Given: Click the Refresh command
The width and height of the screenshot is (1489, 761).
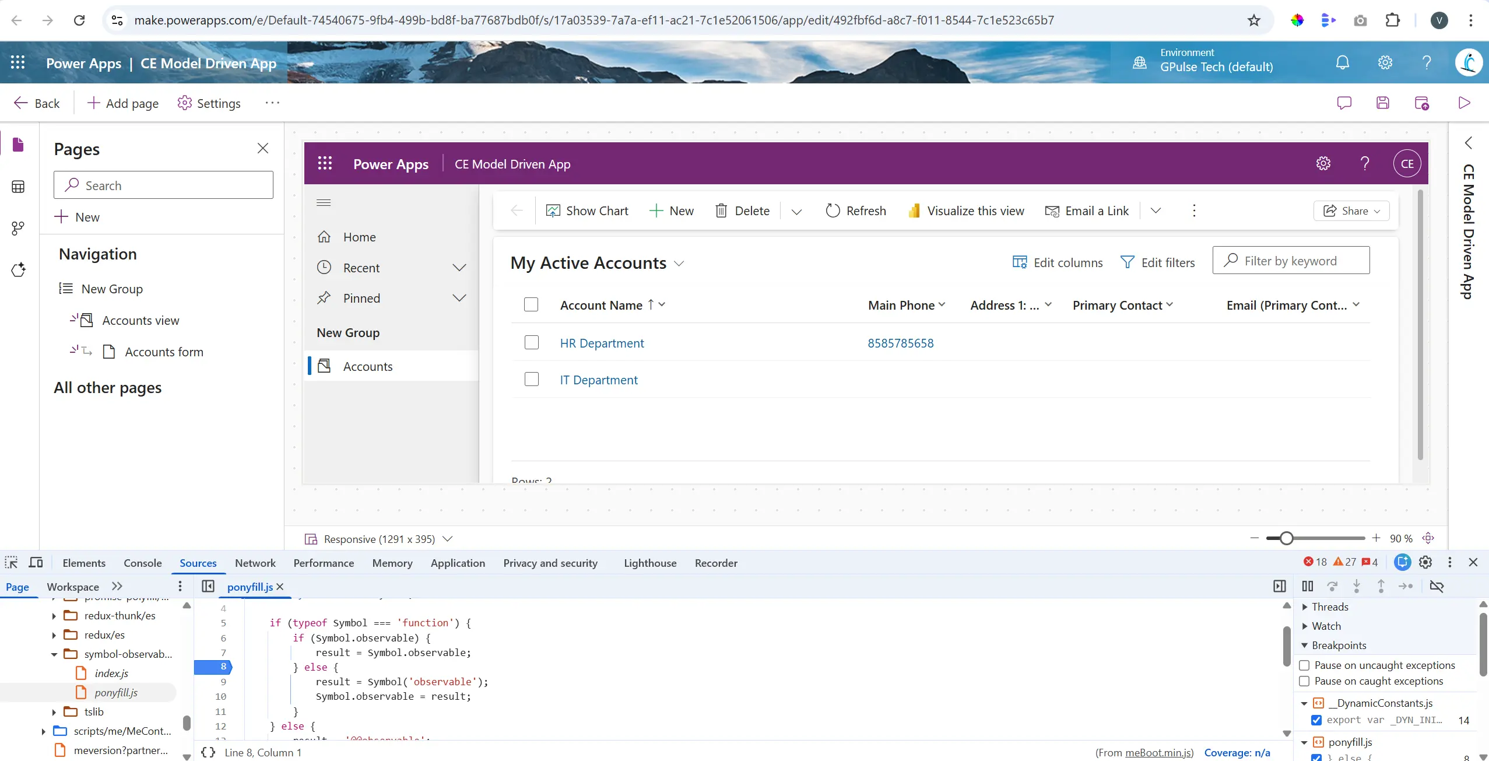Looking at the screenshot, I should [856, 211].
